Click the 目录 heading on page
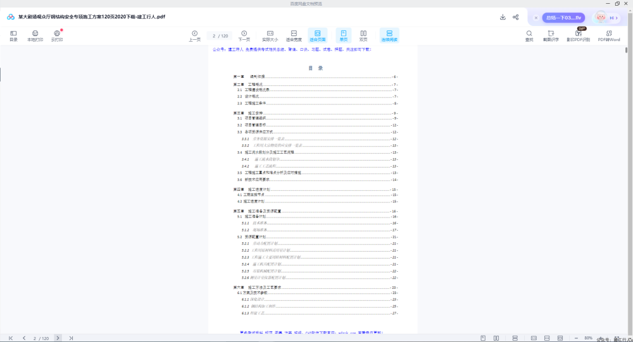This screenshot has width=633, height=342. (x=315, y=68)
